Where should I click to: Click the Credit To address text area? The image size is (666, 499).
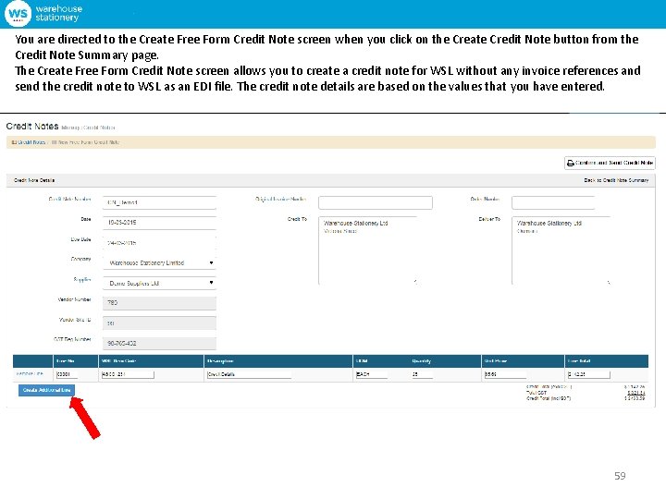point(369,250)
